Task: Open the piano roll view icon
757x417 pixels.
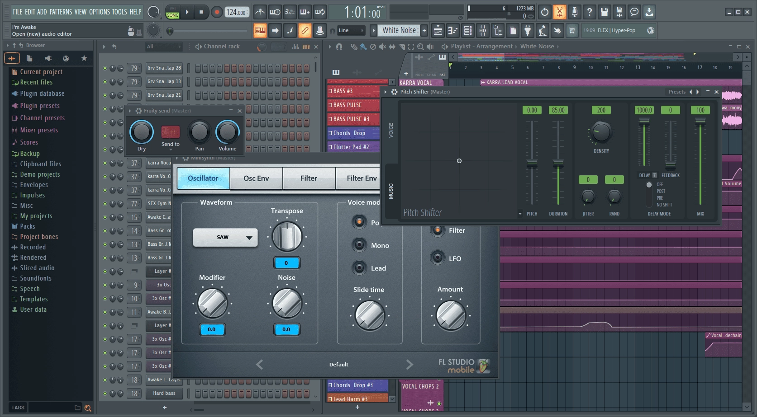Action: [x=453, y=31]
